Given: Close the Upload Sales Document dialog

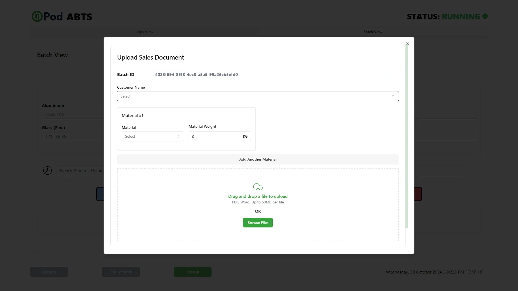Looking at the screenshot, I should tap(408, 44).
